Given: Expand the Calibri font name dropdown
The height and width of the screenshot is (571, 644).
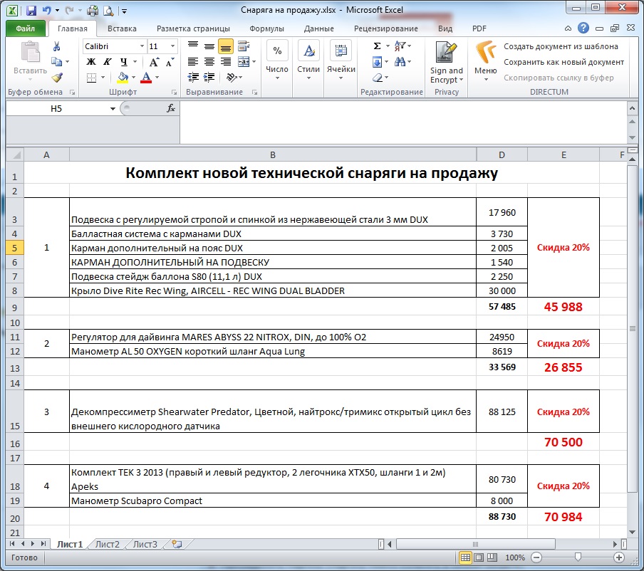Looking at the screenshot, I should click(x=140, y=46).
